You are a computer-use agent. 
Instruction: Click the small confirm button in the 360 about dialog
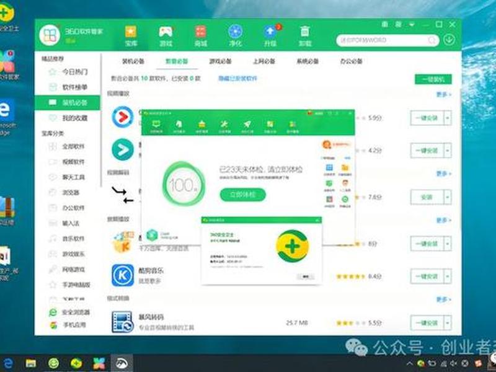click(x=306, y=277)
